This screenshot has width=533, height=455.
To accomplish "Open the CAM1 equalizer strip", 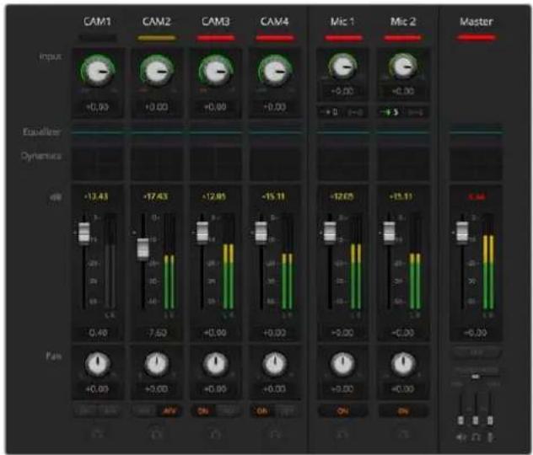I will (x=98, y=132).
